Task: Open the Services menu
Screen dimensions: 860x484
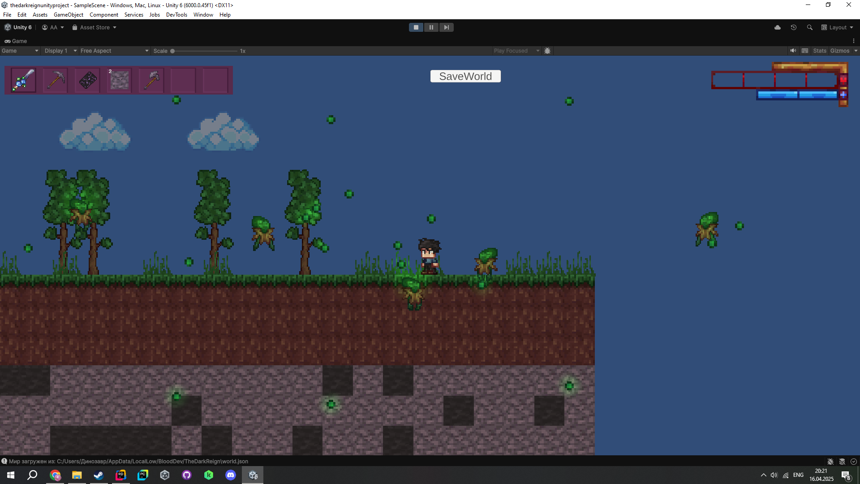Action: click(x=134, y=15)
